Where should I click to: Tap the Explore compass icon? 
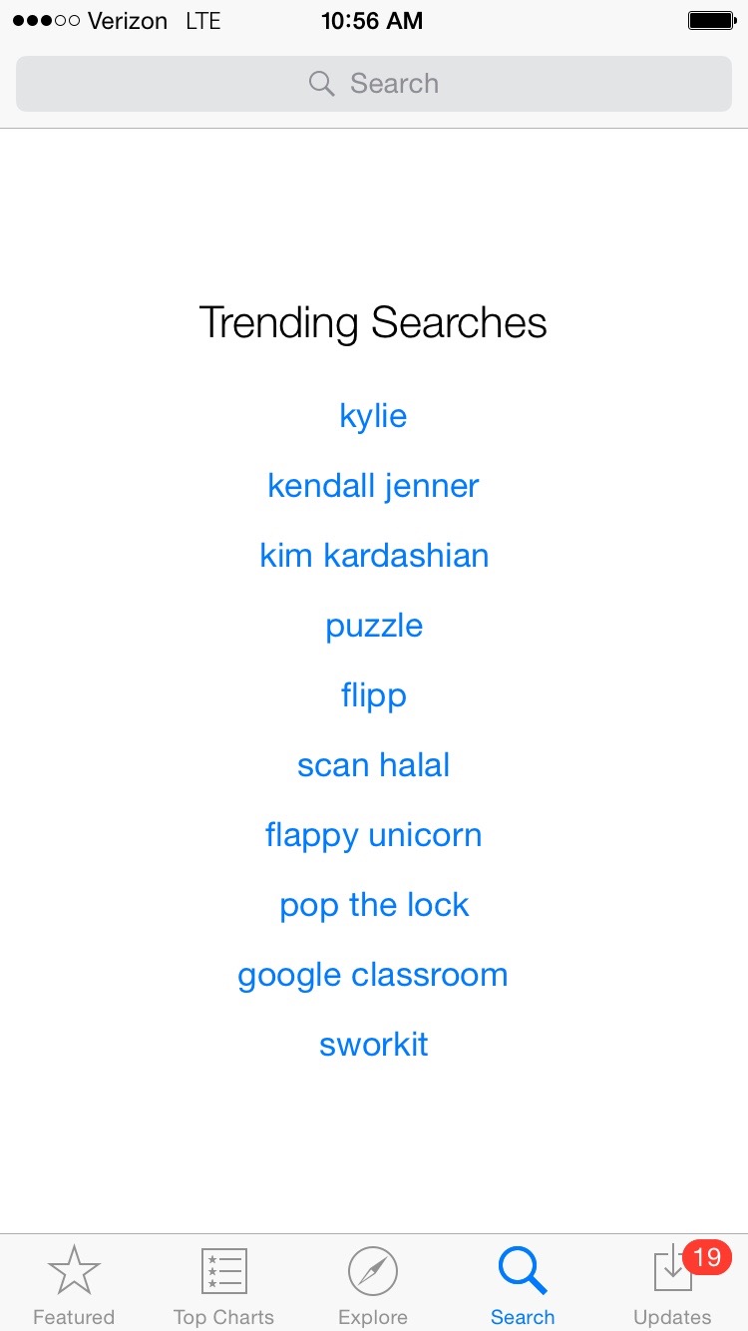(373, 1271)
